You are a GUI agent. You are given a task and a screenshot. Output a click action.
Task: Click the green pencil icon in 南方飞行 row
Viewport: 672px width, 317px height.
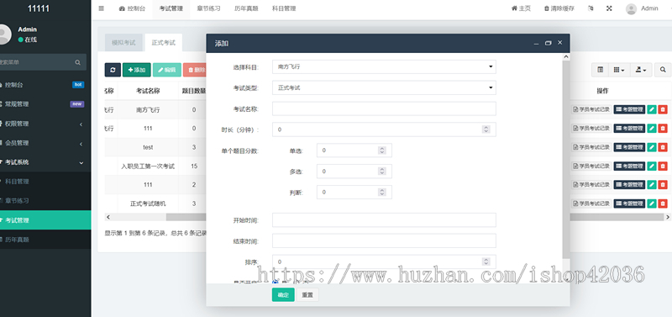(652, 109)
